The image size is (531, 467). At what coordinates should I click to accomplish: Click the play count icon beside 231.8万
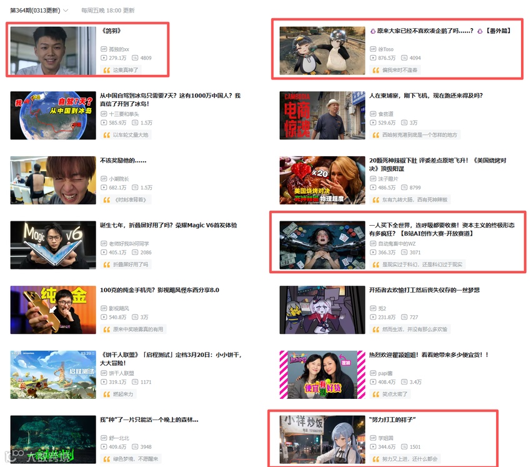[x=373, y=317]
